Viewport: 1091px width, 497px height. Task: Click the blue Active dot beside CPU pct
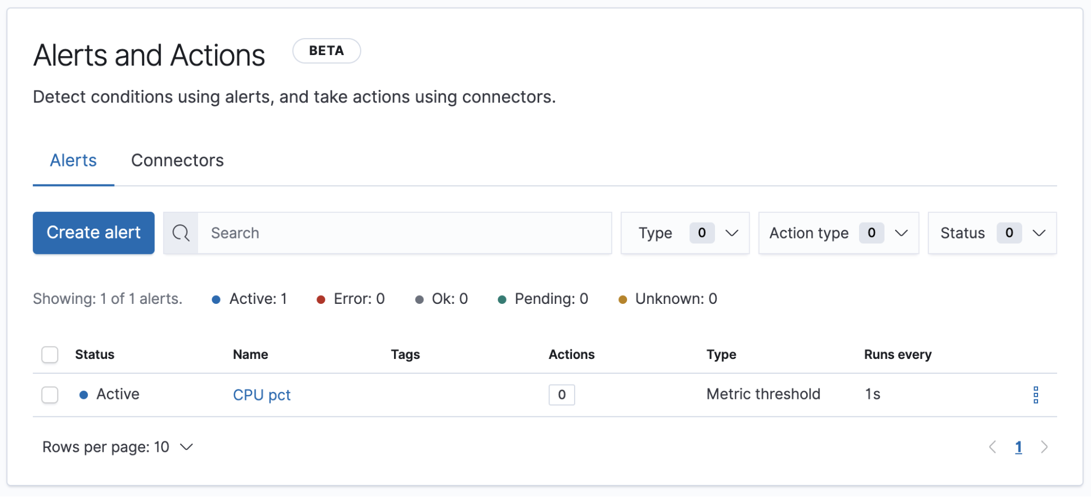(84, 394)
